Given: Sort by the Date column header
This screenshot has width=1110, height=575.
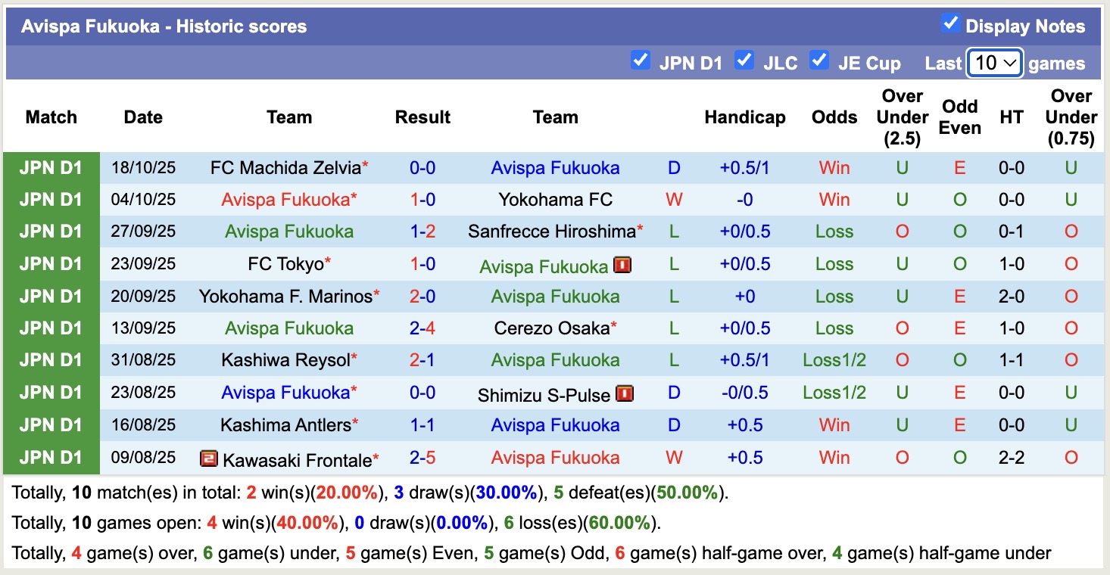Looking at the screenshot, I should click(x=142, y=117).
